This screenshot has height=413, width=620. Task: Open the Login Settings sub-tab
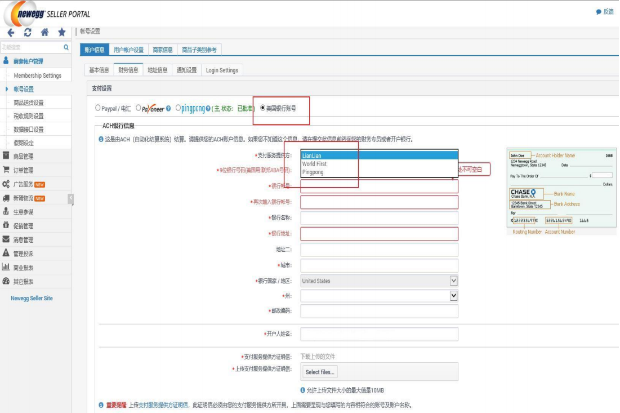(222, 70)
